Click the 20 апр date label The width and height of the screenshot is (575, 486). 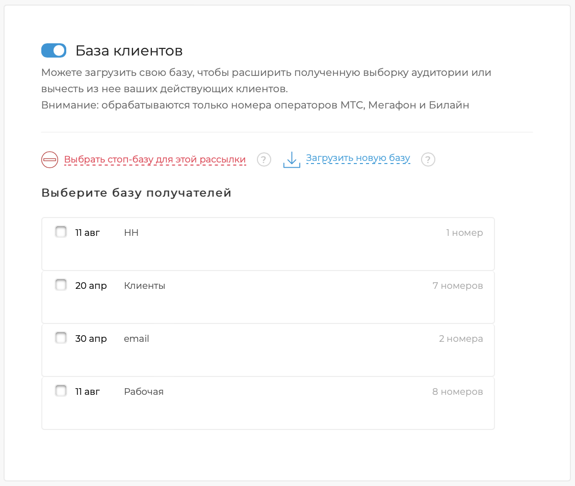coord(91,286)
